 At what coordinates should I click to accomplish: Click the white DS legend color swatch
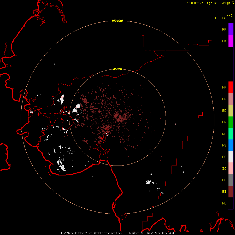pos(231,157)
